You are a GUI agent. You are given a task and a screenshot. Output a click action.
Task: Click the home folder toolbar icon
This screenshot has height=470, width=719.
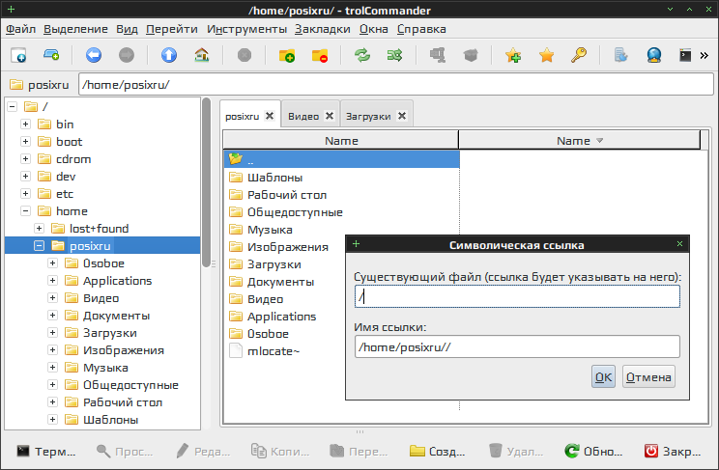[202, 55]
